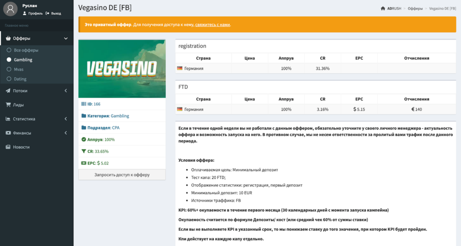Click the Выход logout link

[53, 13]
